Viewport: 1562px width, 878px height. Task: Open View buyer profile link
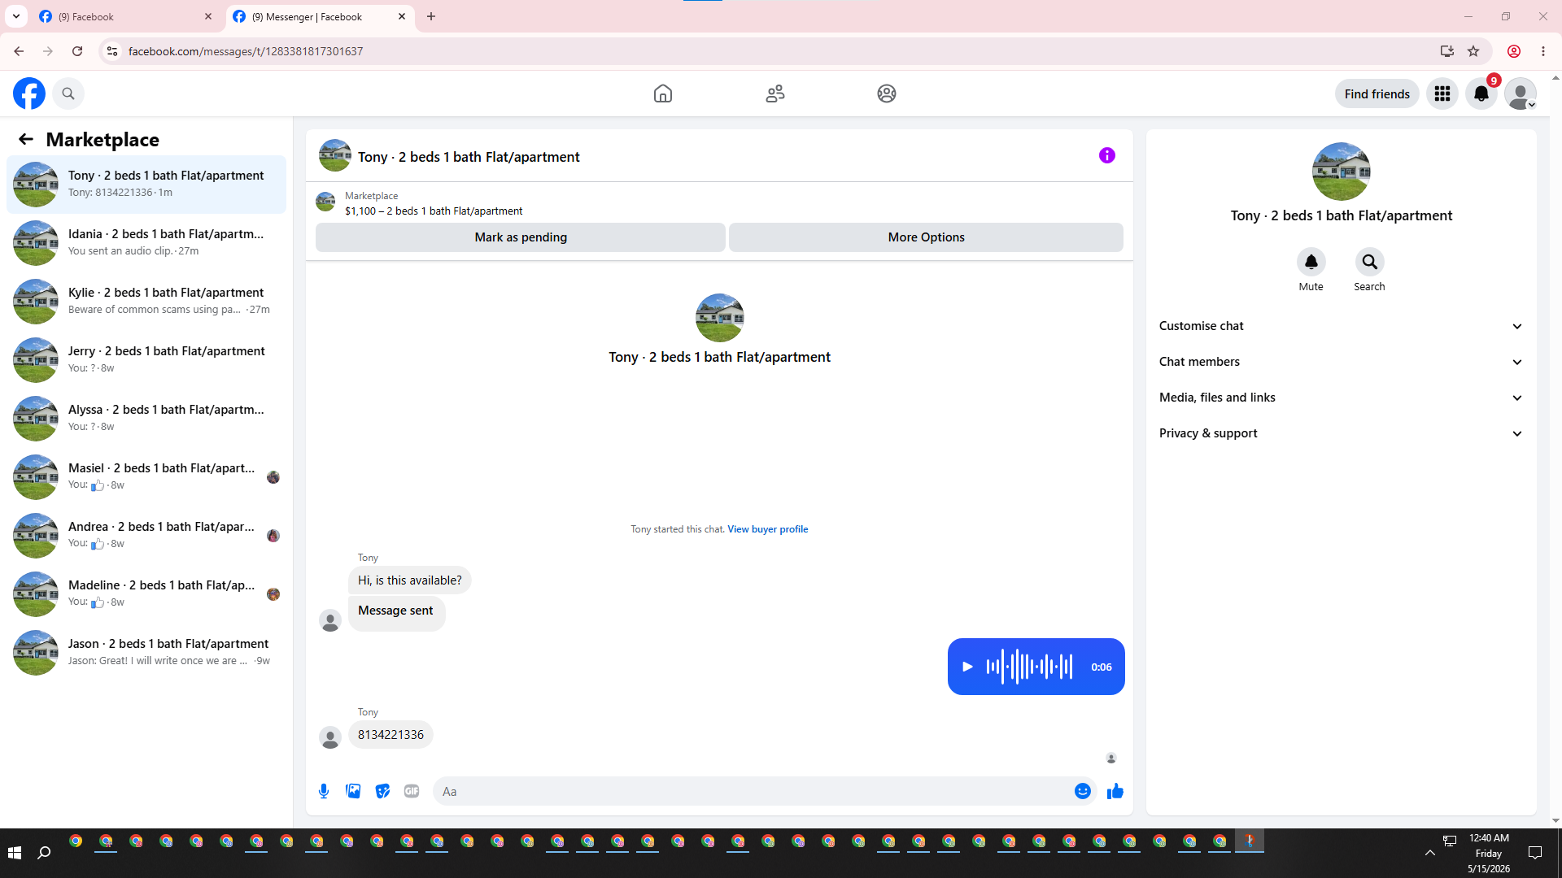[x=767, y=529]
